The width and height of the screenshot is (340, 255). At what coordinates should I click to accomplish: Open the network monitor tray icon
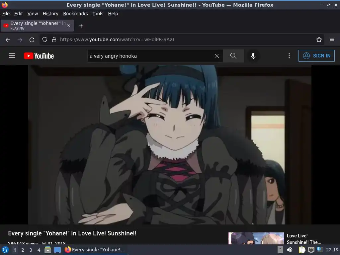pos(311,250)
